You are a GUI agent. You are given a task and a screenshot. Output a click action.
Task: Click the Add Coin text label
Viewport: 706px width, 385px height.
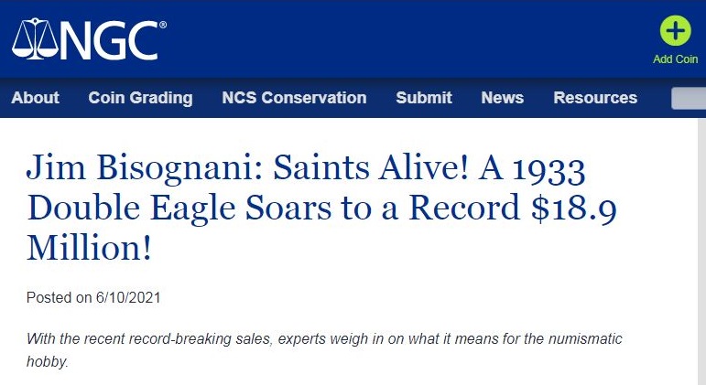point(675,59)
